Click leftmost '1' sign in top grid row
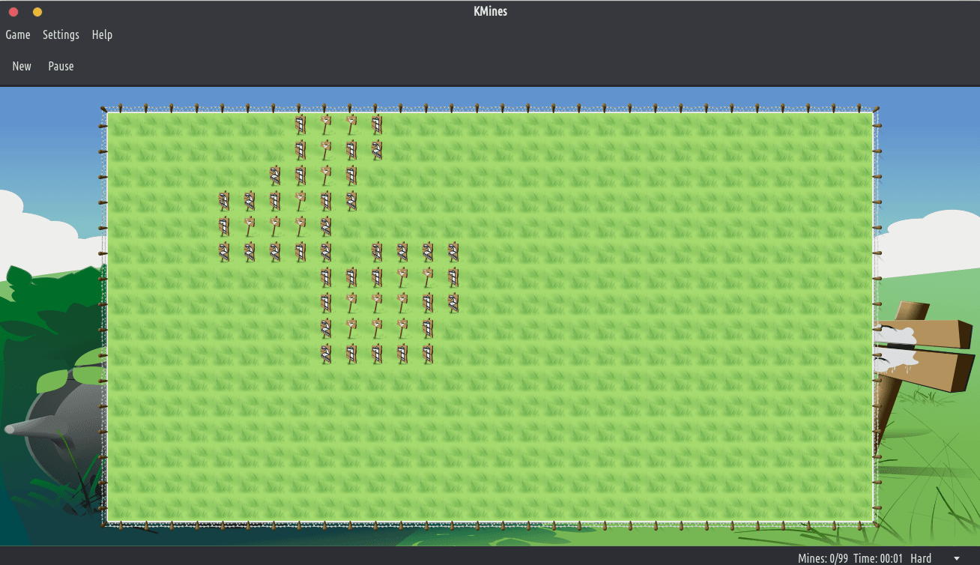The height and width of the screenshot is (565, 980). click(300, 124)
